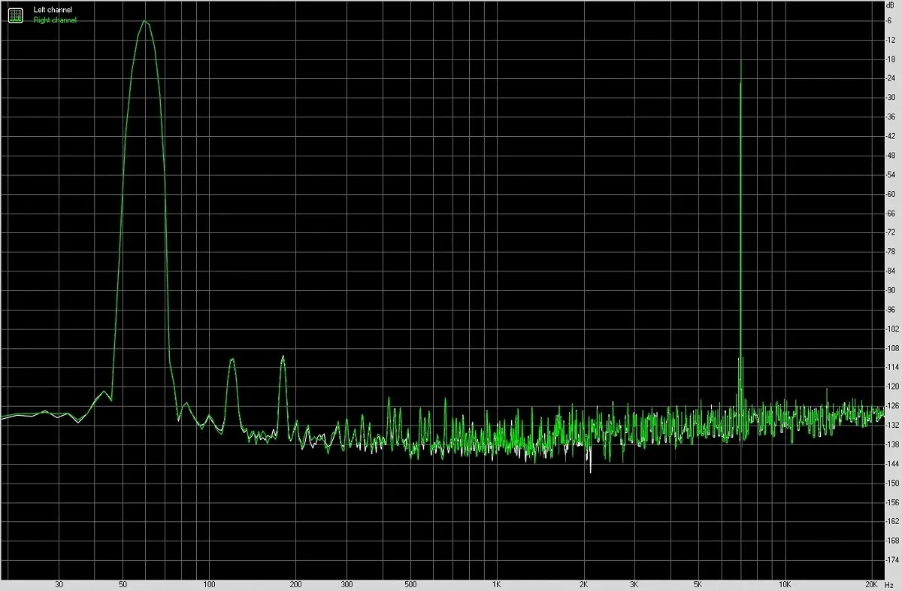Click the "-120" amplitude axis label
The image size is (902, 591).
(x=892, y=386)
